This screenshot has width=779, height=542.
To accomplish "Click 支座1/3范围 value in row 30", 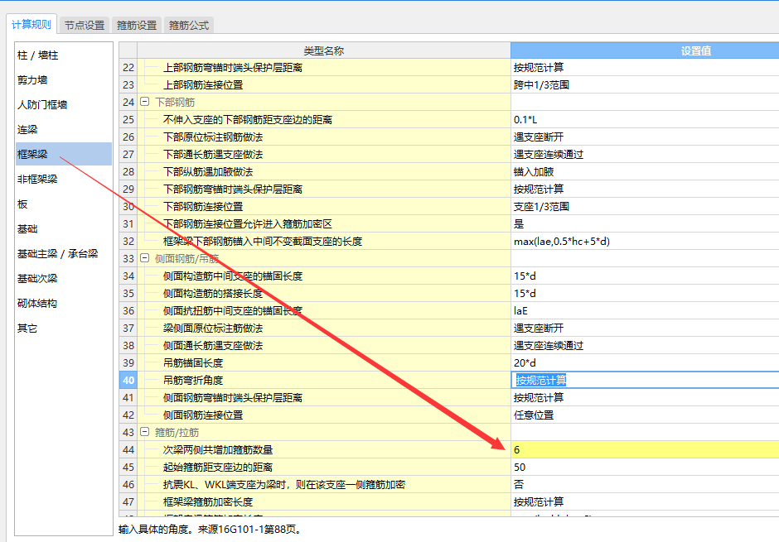I will point(645,206).
